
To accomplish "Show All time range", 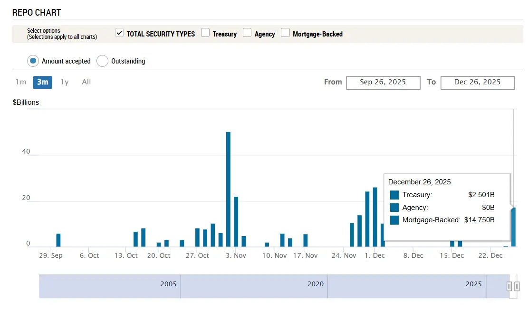I will coord(86,82).
